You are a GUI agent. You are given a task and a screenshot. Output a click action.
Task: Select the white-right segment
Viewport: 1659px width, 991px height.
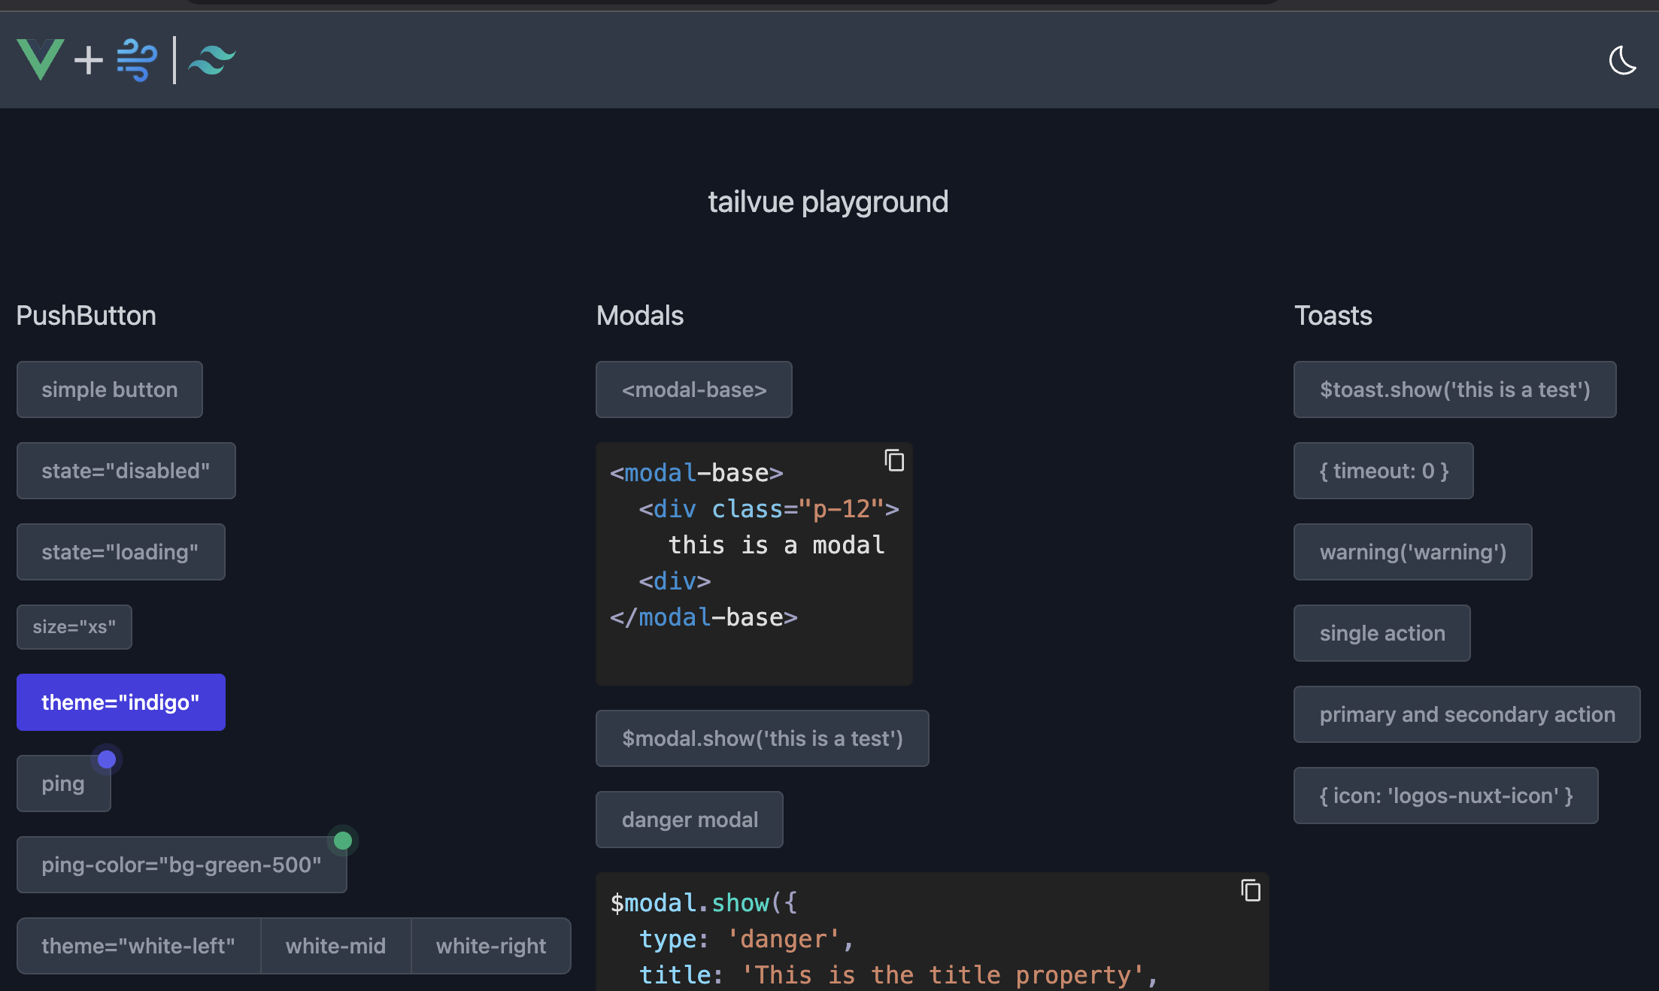pos(490,946)
